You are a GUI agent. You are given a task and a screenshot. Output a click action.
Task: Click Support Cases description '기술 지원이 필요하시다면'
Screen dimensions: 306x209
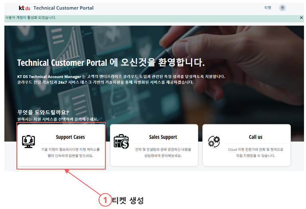point(60,150)
